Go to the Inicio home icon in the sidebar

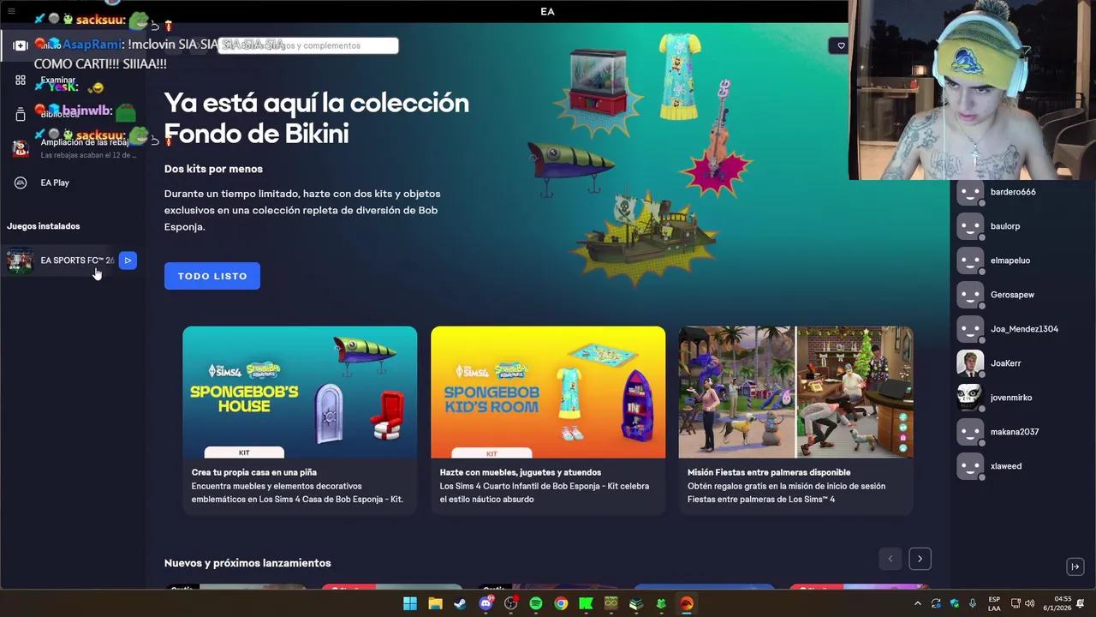(21, 45)
